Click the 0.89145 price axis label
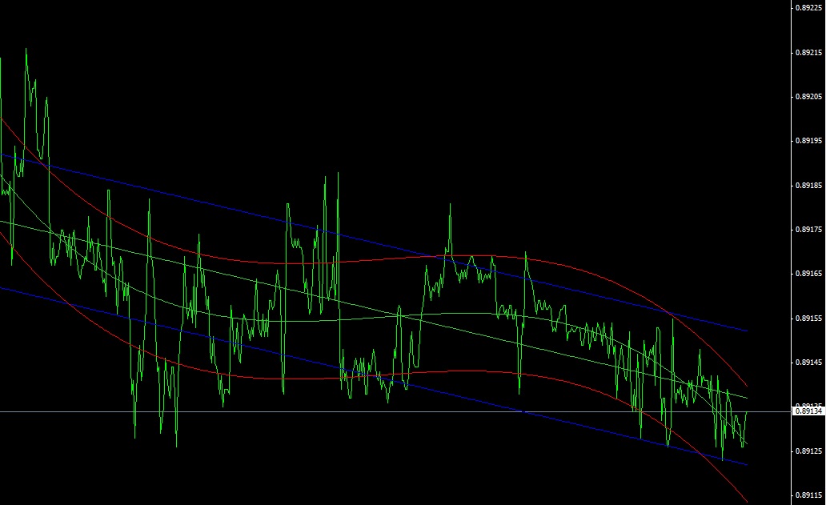The image size is (826, 505). [808, 363]
